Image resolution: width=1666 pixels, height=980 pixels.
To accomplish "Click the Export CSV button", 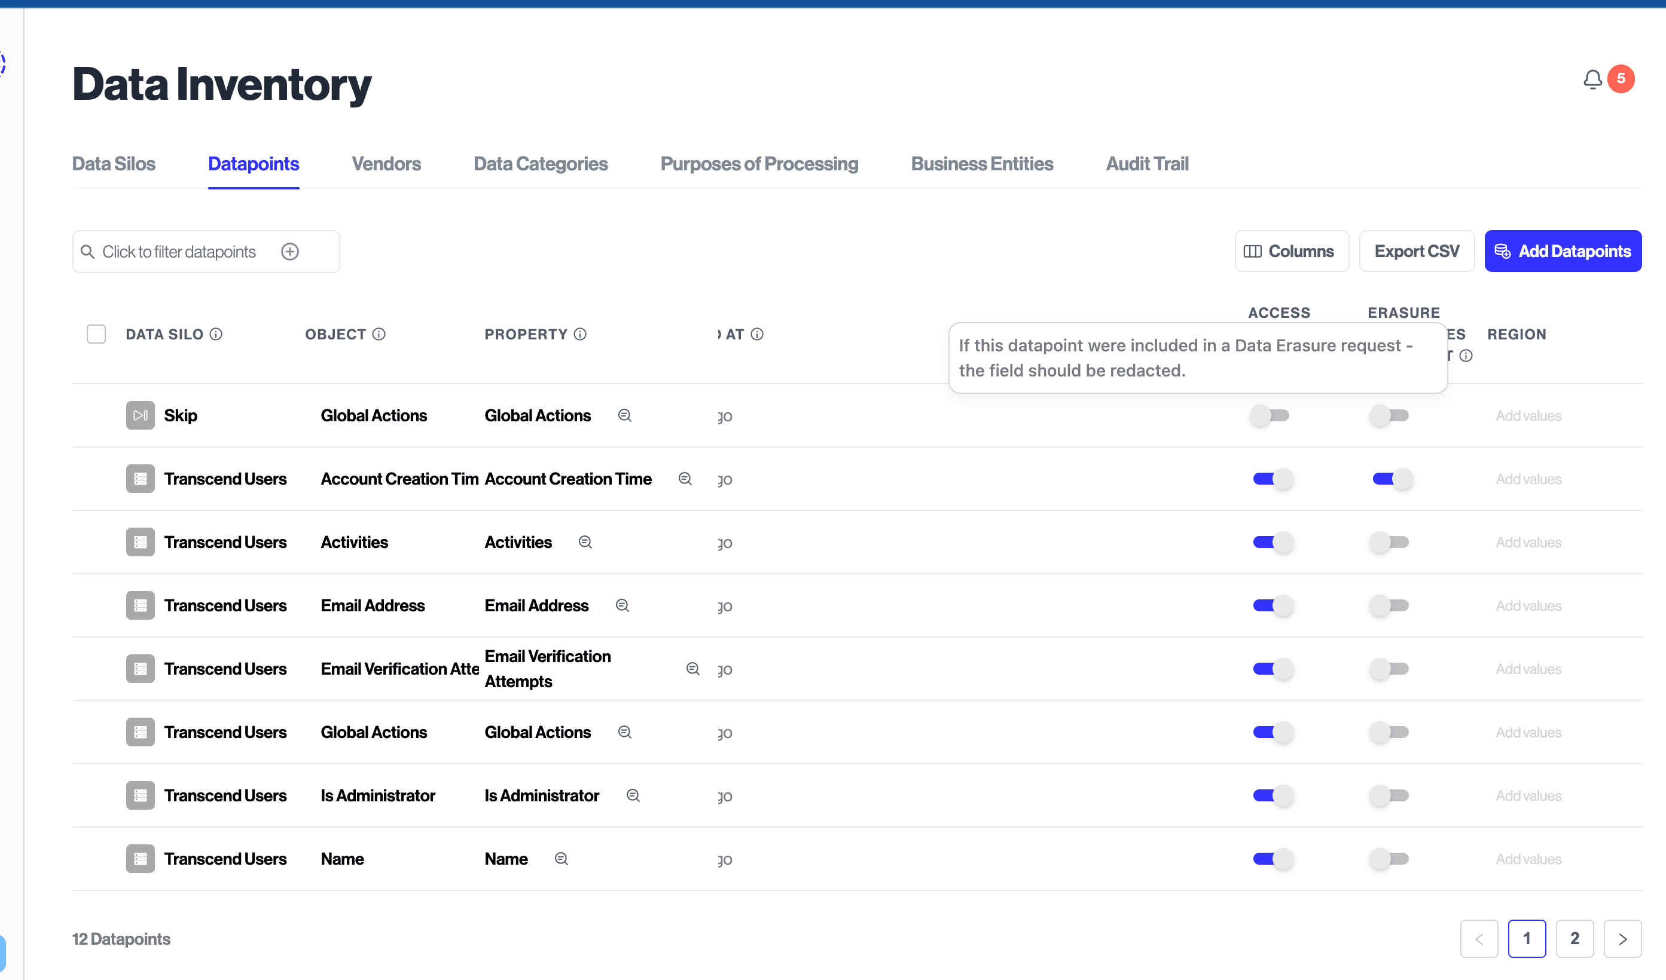I will click(1416, 252).
